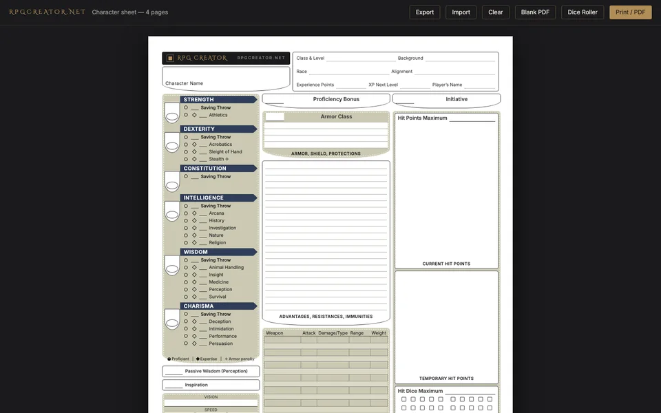This screenshot has width=661, height=413.
Task: Click the Hit Points Maximum field
Action: pos(472,118)
